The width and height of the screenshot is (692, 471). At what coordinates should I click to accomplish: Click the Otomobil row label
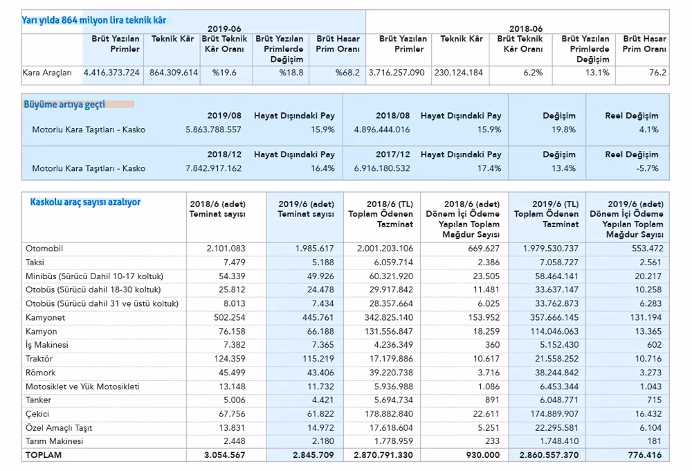tap(44, 248)
